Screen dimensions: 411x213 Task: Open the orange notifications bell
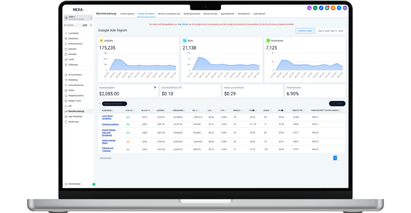(333, 8)
